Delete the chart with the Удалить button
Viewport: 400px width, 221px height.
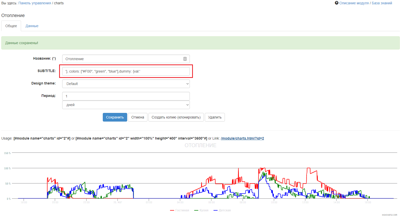[x=215, y=117]
